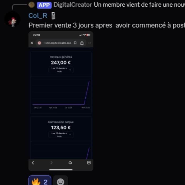
Task: Click the revenue chart line peak
Action: coord(89,81)
